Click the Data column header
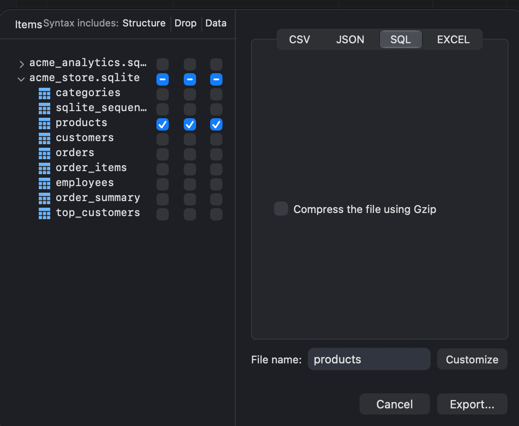The height and width of the screenshot is (426, 519). click(x=216, y=23)
